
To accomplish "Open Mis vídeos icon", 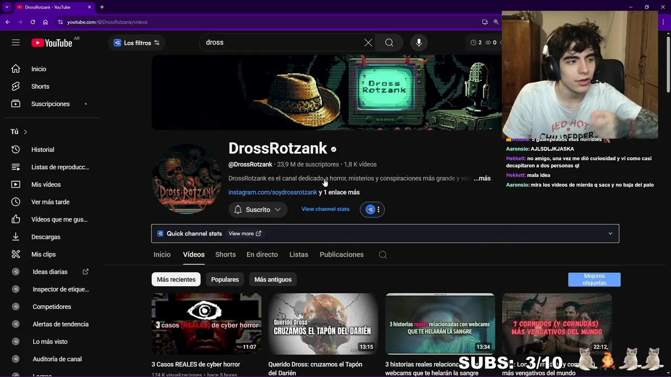I will pyautogui.click(x=16, y=184).
